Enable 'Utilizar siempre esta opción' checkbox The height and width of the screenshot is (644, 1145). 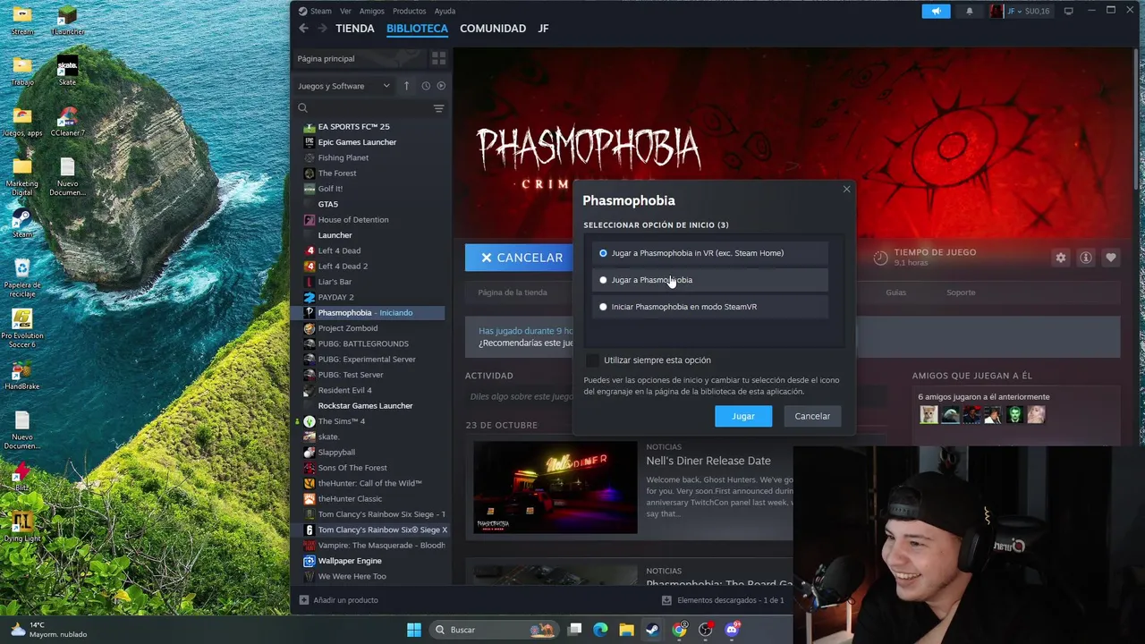[x=592, y=360]
